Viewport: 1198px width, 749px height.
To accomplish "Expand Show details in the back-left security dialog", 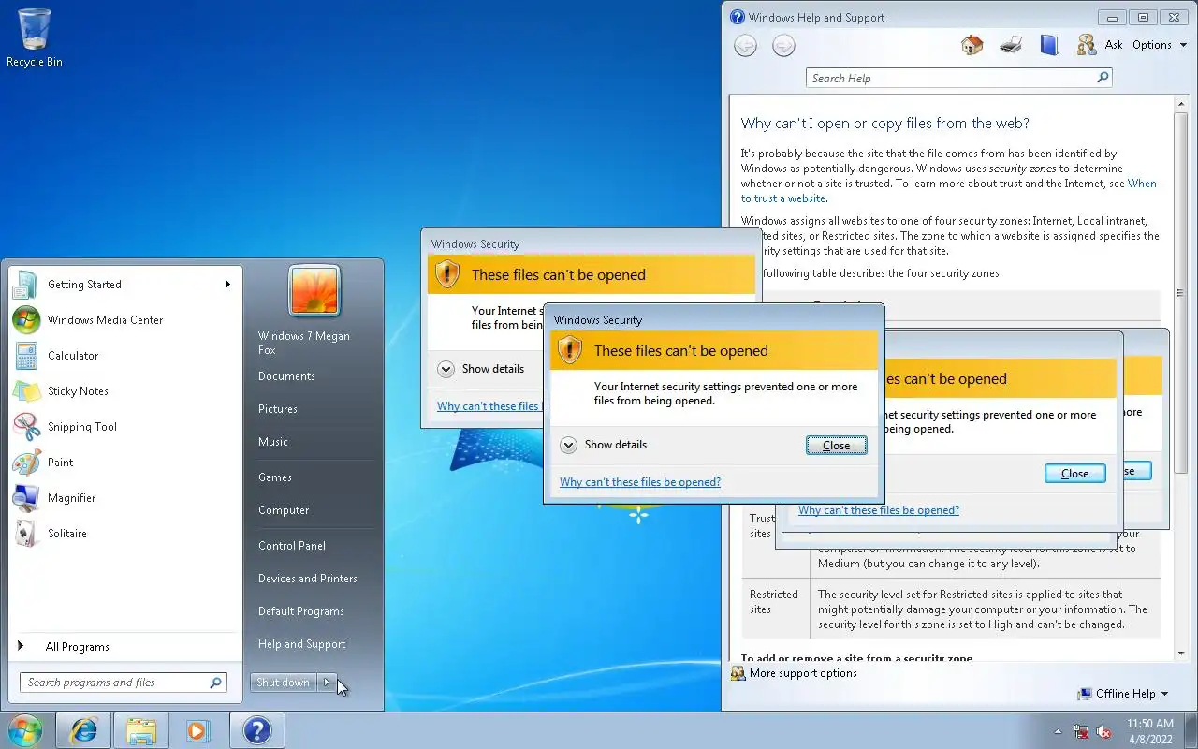I will [x=481, y=369].
